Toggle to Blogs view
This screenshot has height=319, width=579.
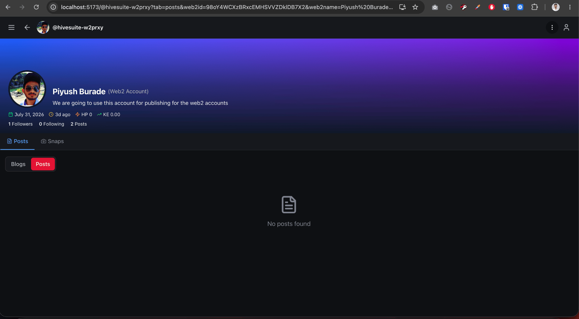(18, 164)
